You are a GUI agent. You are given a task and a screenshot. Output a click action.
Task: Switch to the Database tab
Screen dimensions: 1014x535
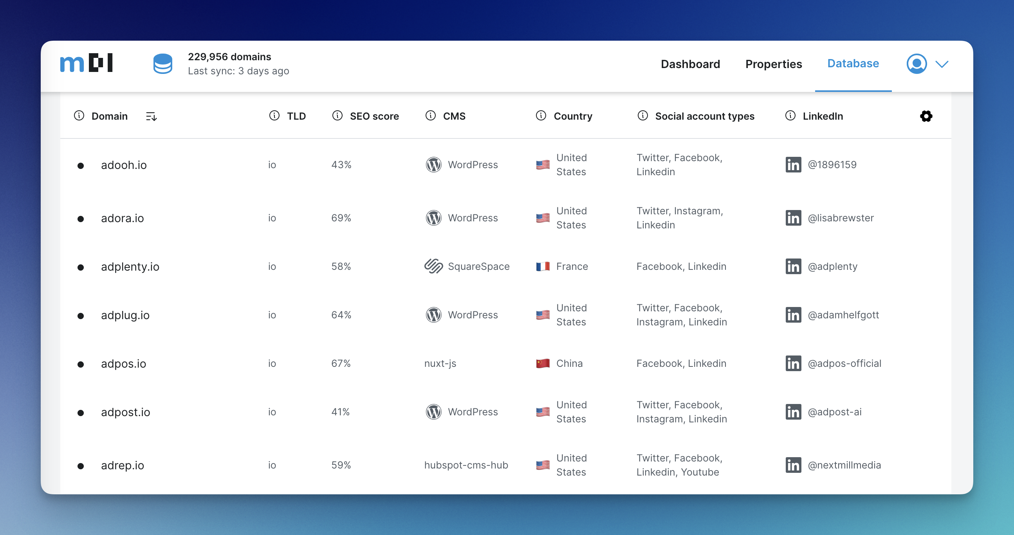click(853, 63)
